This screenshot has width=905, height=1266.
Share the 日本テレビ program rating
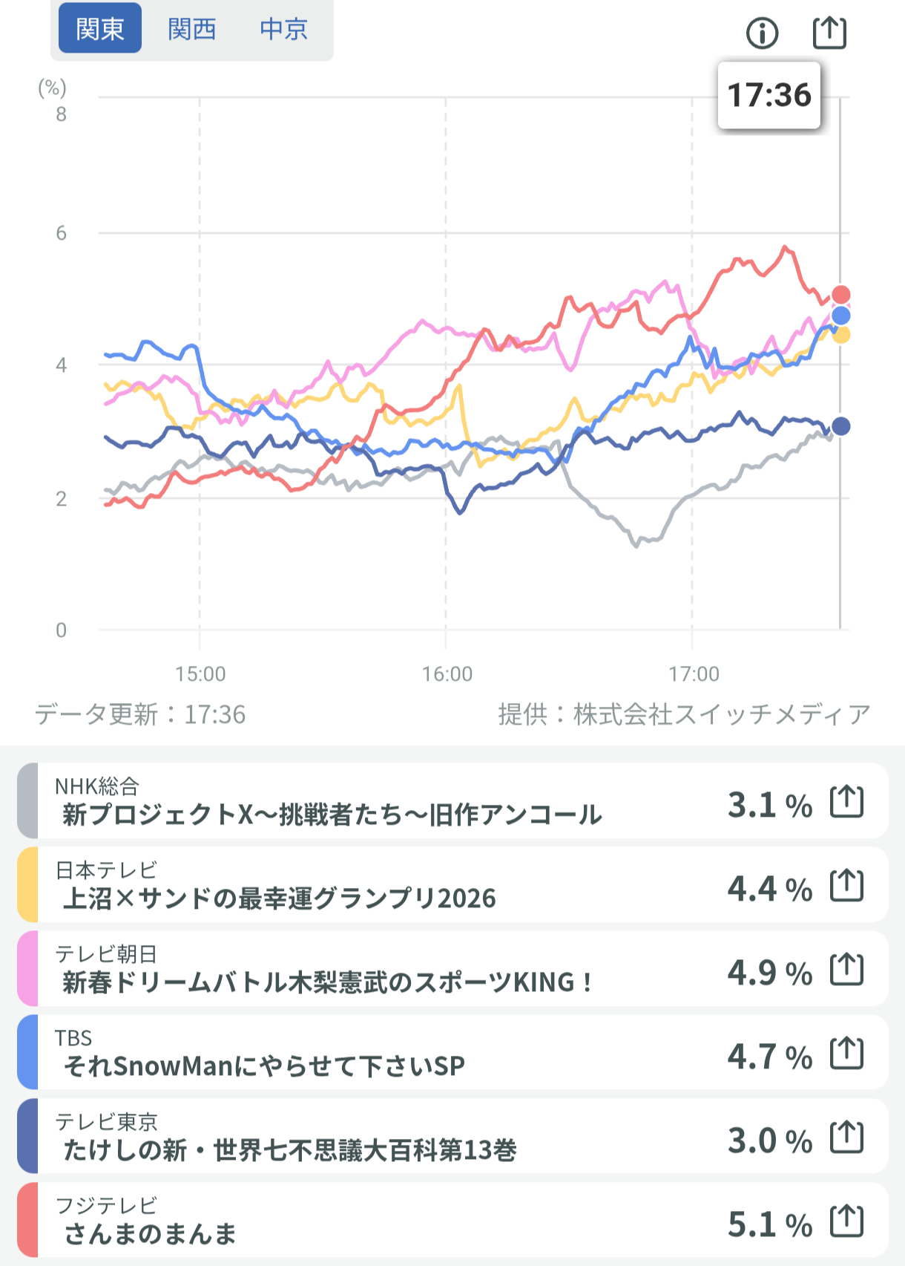(846, 886)
